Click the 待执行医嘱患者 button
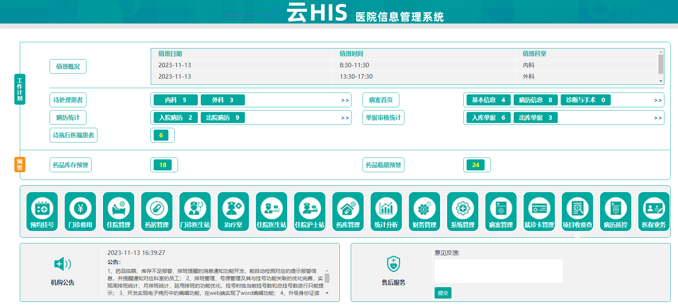Screen dimensions: 678x307 [x=74, y=135]
